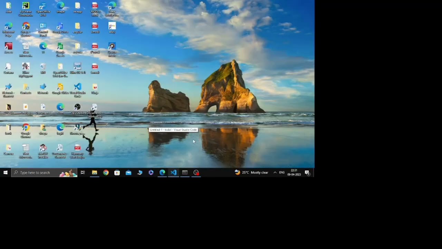
Task: Open the MOD-5 modi PDF file
Action: (95, 9)
